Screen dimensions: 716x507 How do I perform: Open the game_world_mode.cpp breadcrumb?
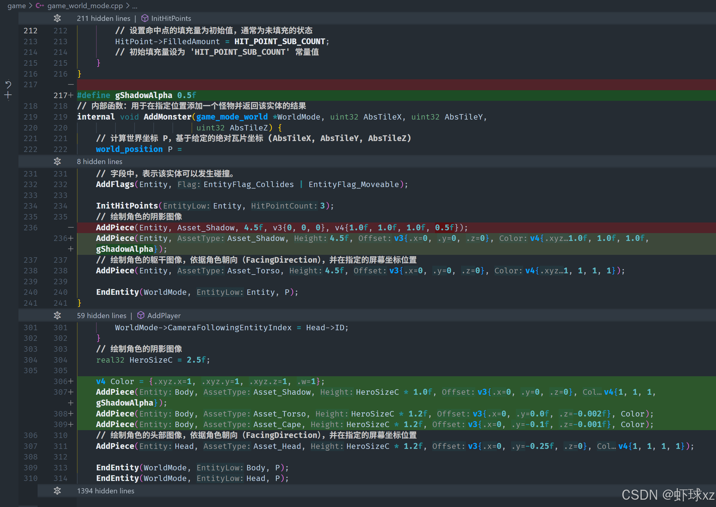(x=85, y=6)
